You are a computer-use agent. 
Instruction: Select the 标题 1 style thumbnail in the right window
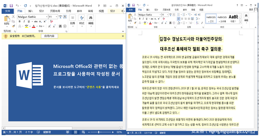(234, 17)
